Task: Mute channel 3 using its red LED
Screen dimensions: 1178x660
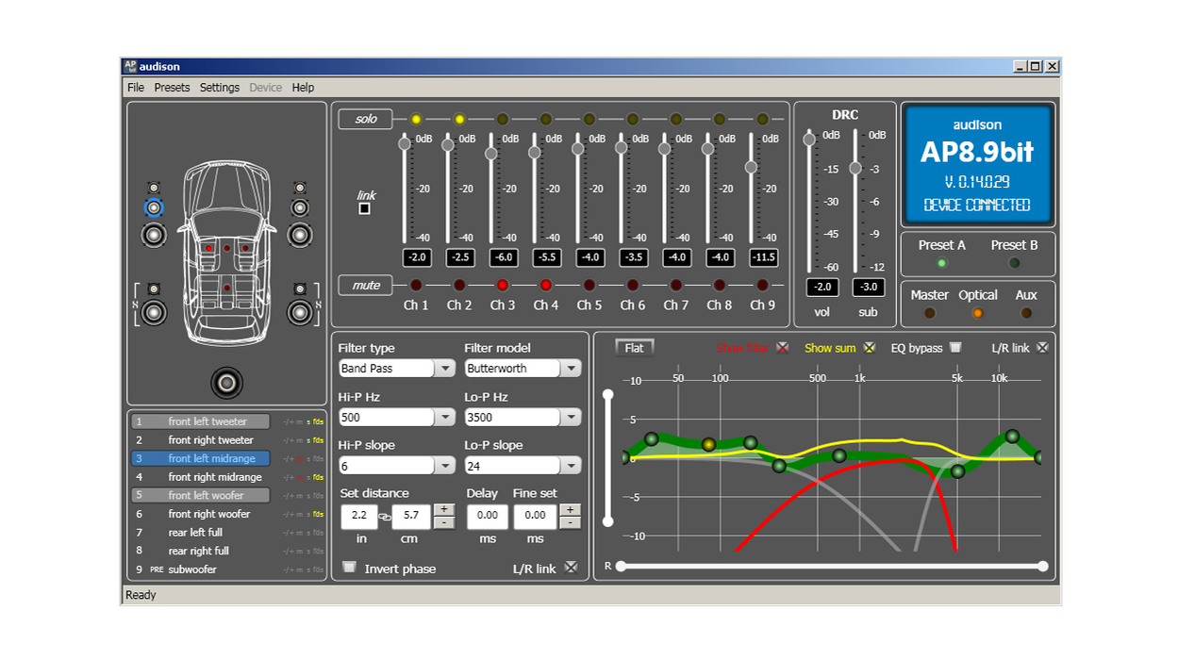Action: (x=502, y=285)
